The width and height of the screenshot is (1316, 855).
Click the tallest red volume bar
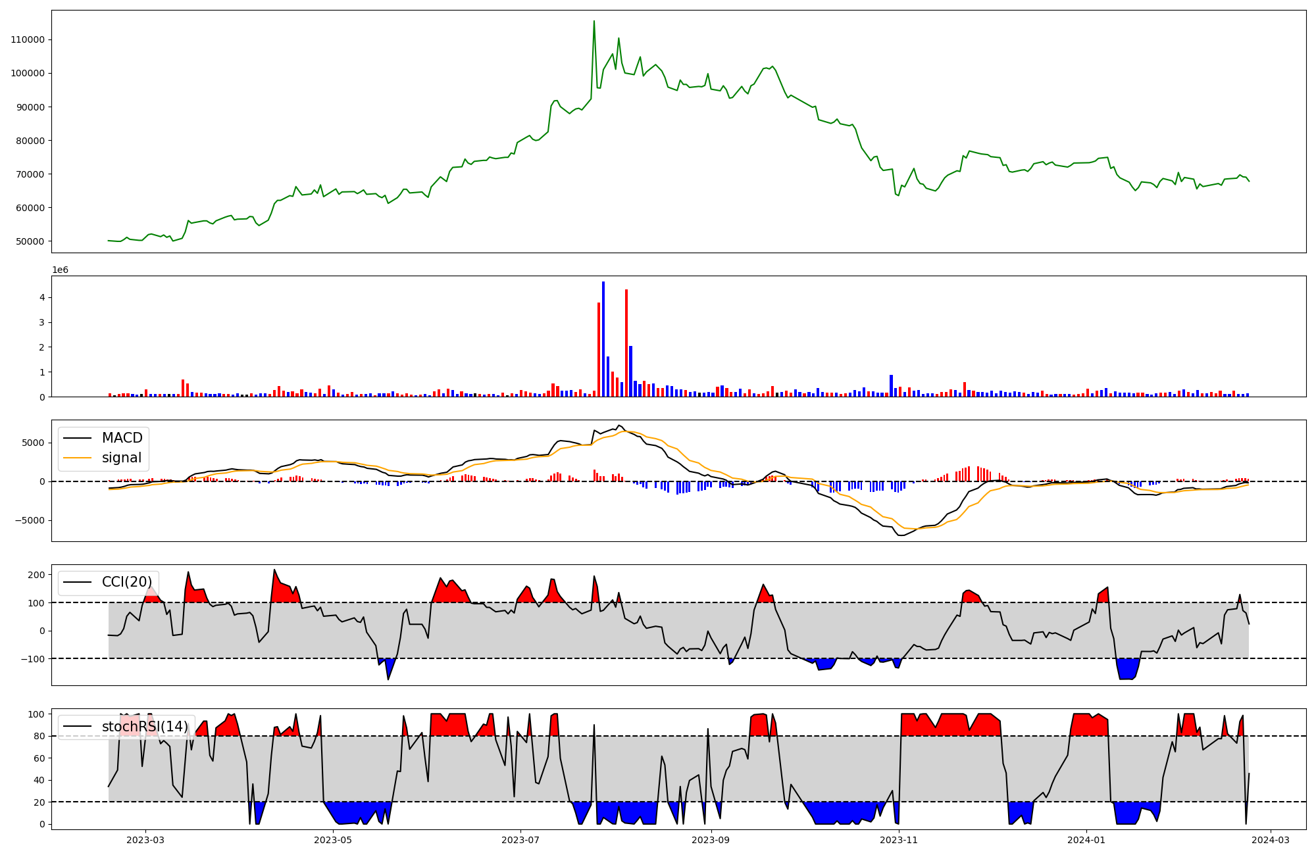[626, 342]
